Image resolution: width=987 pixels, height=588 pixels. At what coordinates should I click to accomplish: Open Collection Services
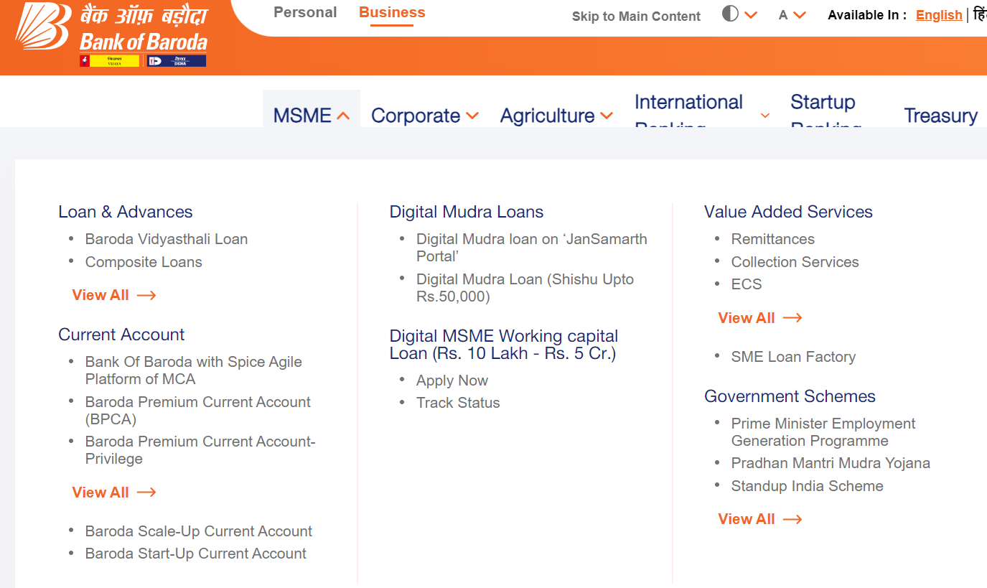(x=795, y=262)
